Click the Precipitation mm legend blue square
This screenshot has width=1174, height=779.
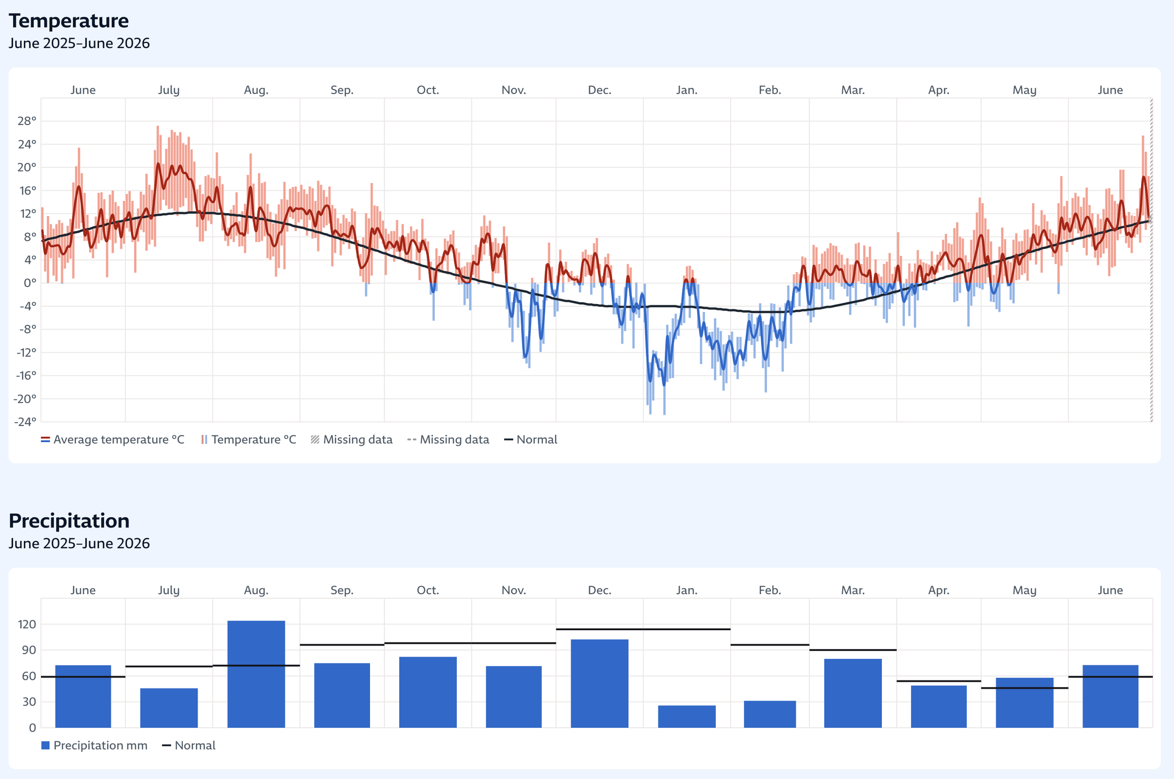tap(45, 745)
